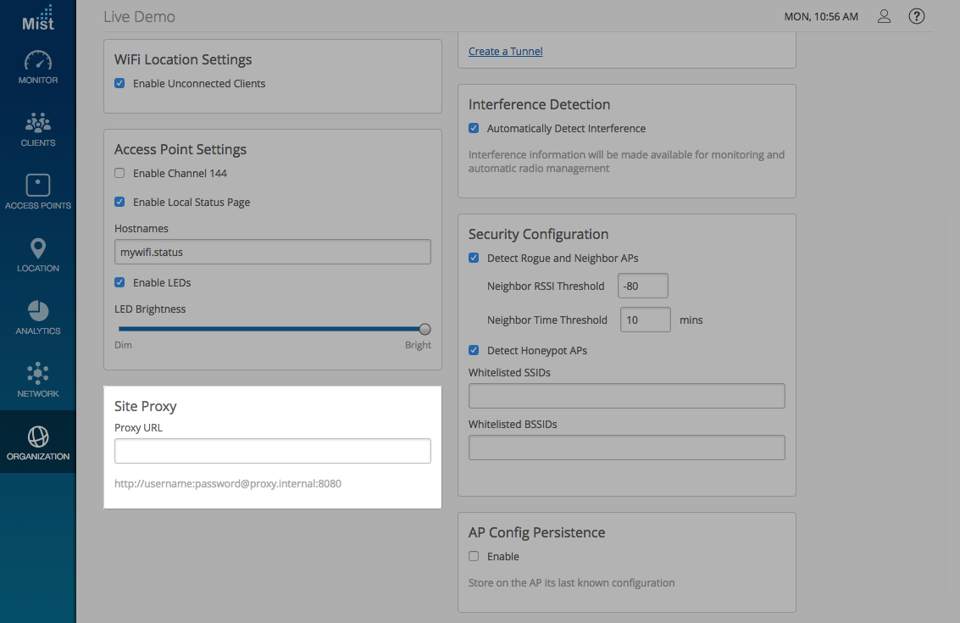This screenshot has height=623, width=960.
Task: Open the user account icon
Action: tap(884, 16)
